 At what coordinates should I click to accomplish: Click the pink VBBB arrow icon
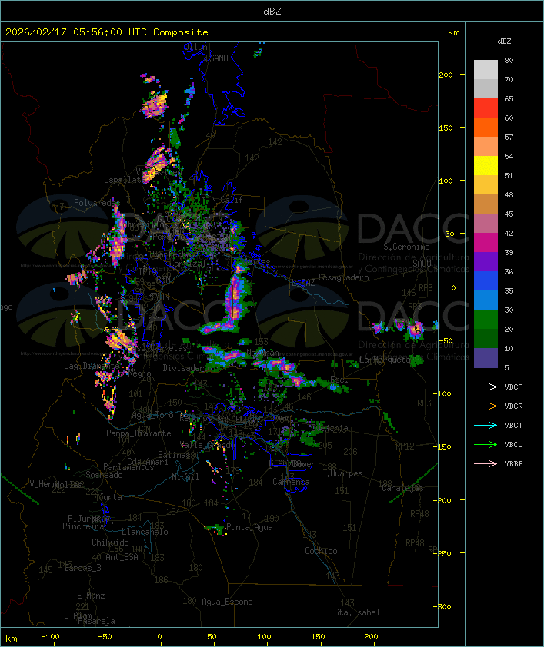tap(486, 464)
